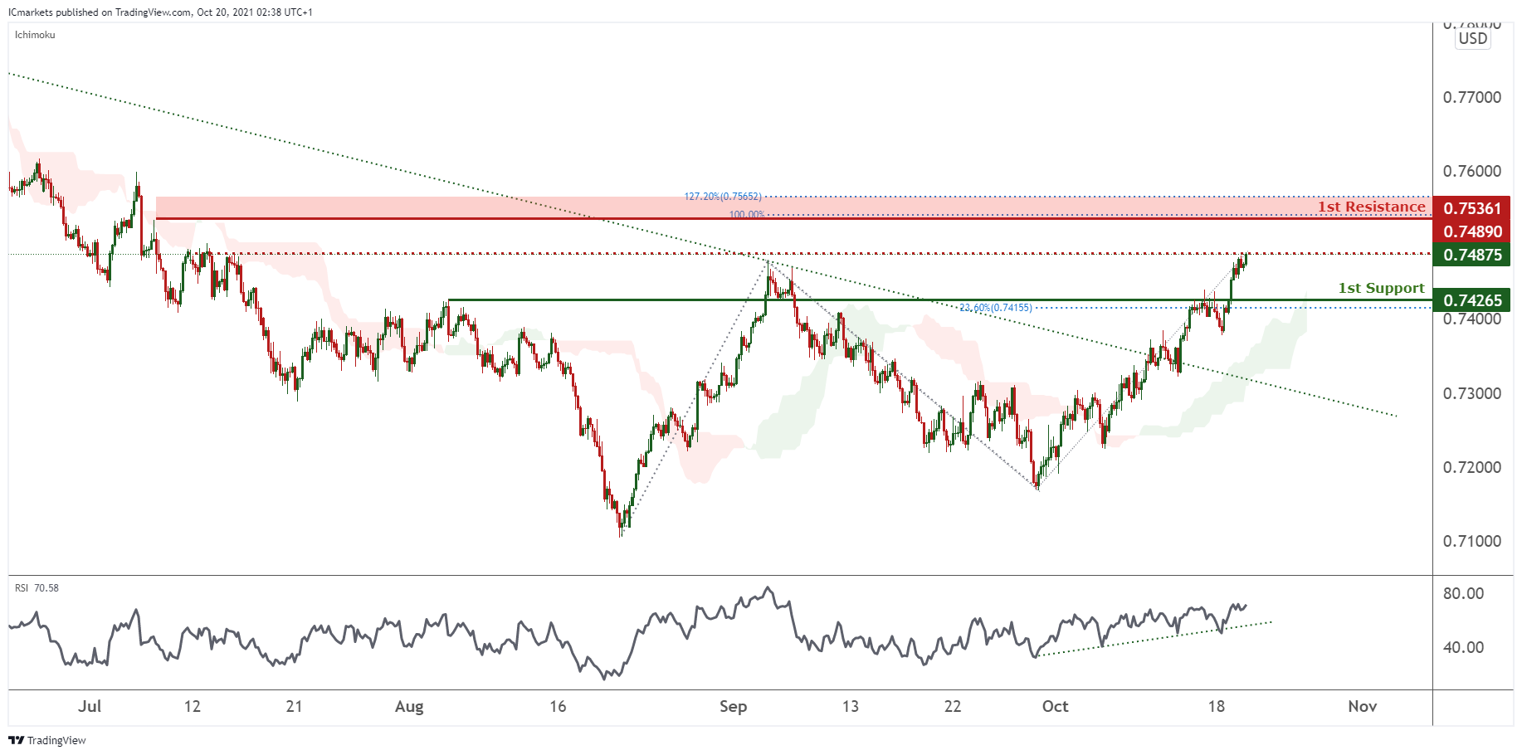
Task: Click the TradingView logo at bottom left
Action: click(47, 740)
